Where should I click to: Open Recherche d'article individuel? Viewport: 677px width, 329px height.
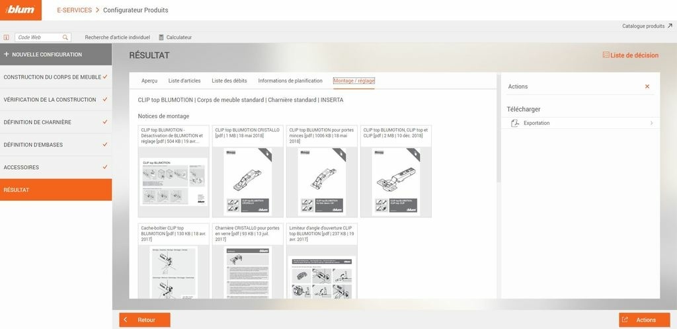(118, 38)
